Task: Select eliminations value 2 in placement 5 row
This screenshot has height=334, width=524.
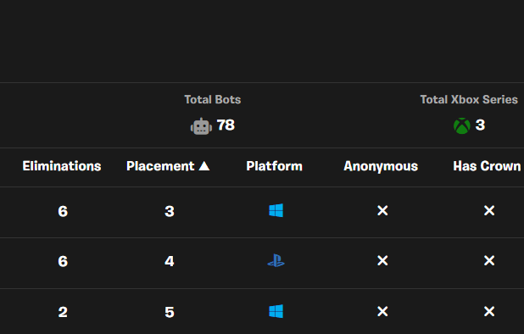Action: click(x=63, y=312)
